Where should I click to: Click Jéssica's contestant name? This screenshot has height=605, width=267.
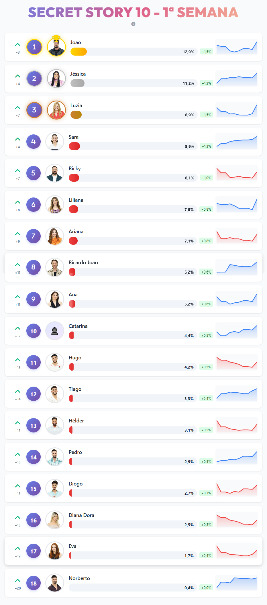pyautogui.click(x=78, y=74)
